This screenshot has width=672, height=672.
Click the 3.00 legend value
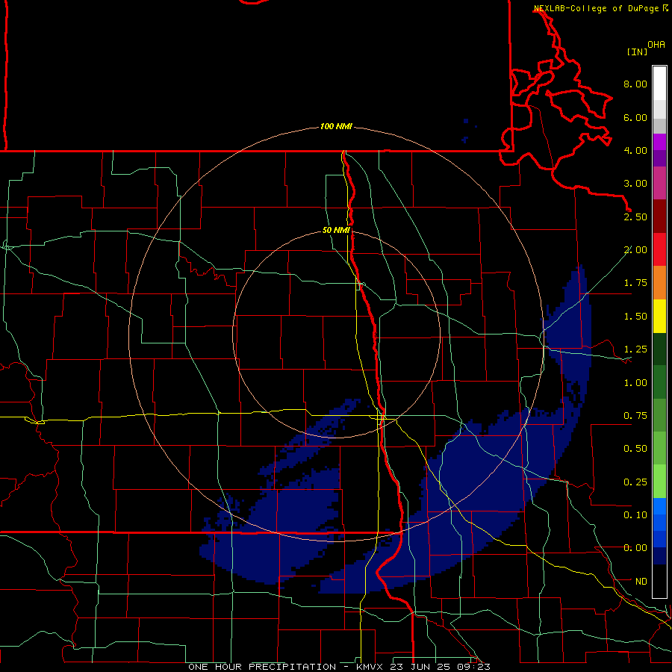point(635,184)
